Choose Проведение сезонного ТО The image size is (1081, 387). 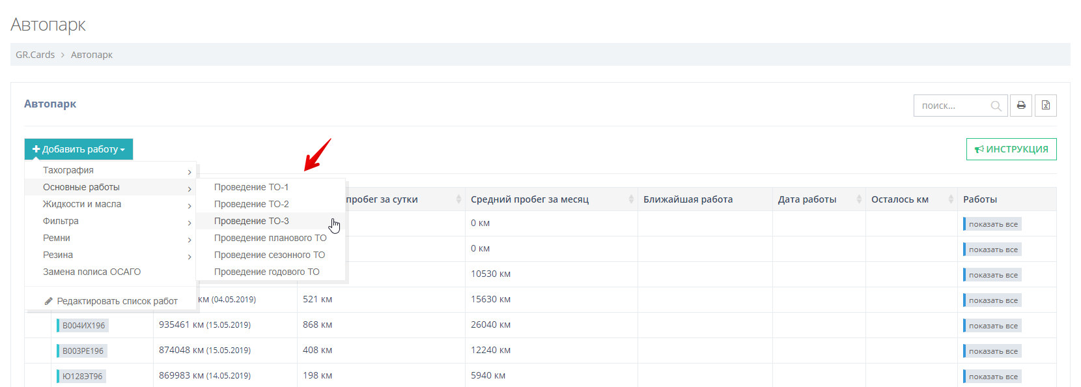(269, 255)
